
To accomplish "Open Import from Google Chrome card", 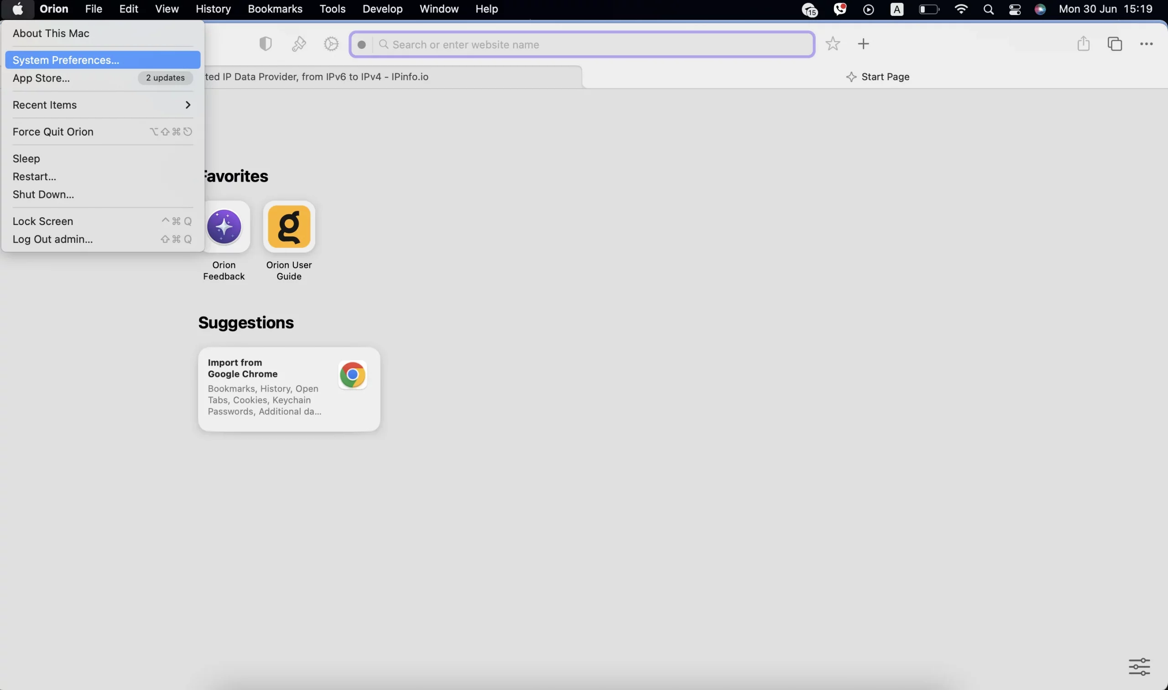I will pos(289,389).
